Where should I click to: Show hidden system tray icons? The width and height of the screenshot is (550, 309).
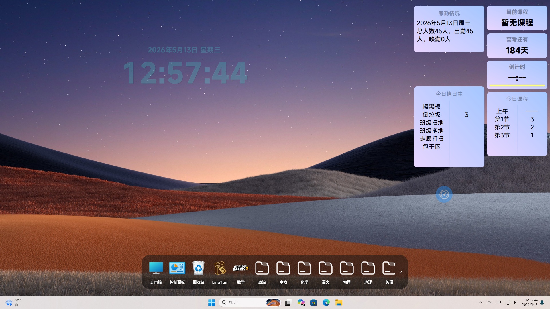click(481, 302)
